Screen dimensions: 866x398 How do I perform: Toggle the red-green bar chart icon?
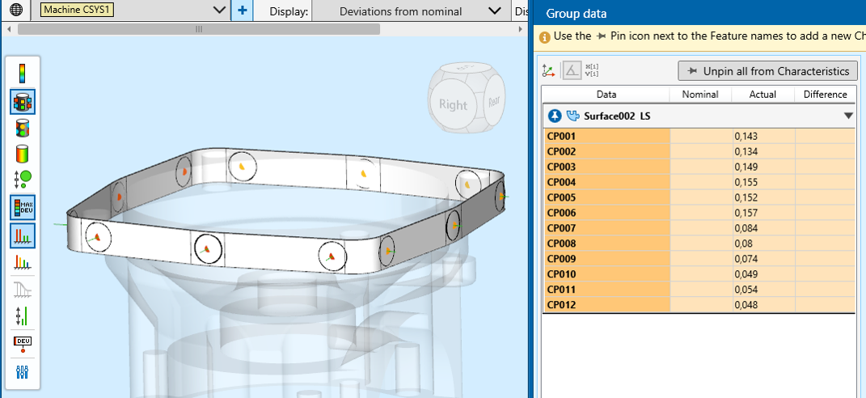click(22, 235)
